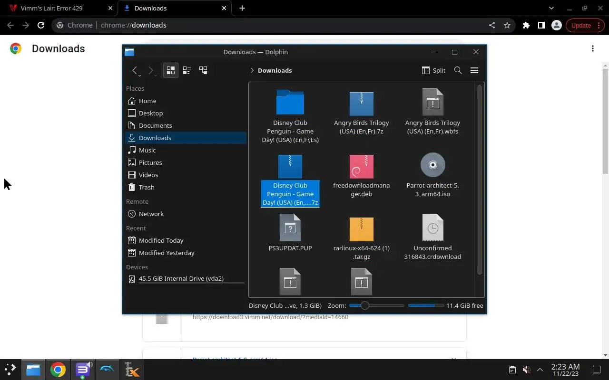The image size is (609, 380).
Task: Adjust Dolphin zoom slider
Action: [x=376, y=305]
